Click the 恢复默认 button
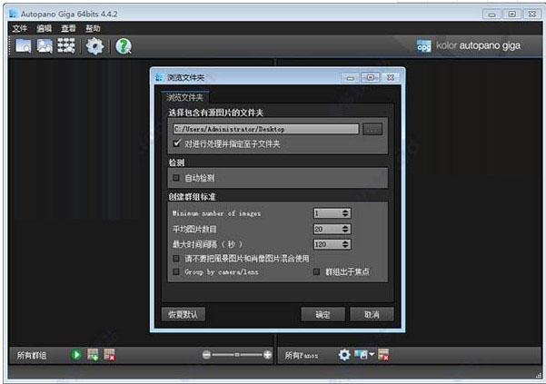 184,314
